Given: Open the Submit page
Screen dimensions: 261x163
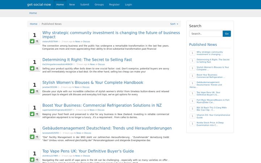Looking at the screenshot, I should point(85,4).
